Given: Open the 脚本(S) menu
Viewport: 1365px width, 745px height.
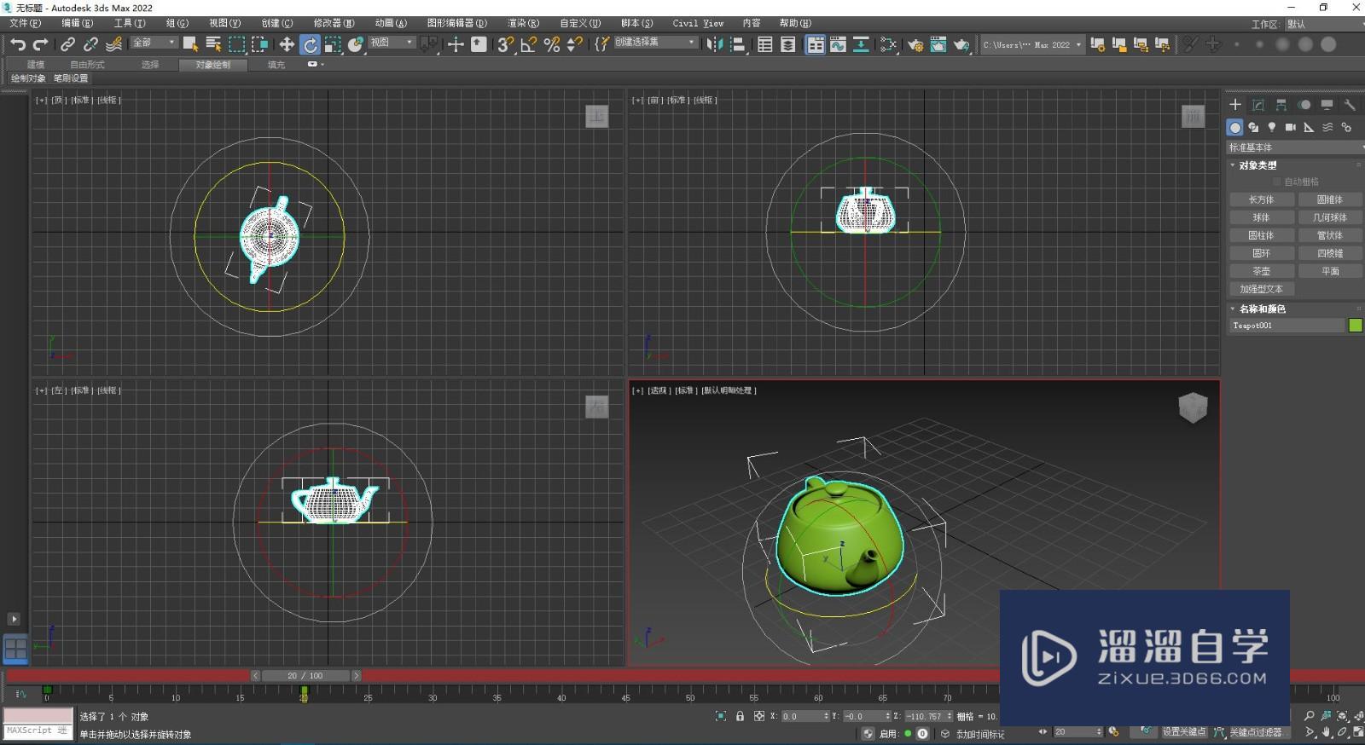Looking at the screenshot, I should (636, 23).
